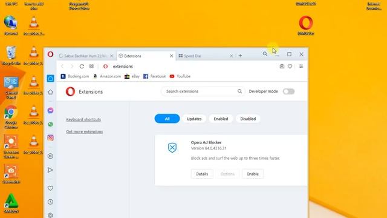Enable the Opera Ad Blocker extension
The image size is (387, 218).
(253, 174)
